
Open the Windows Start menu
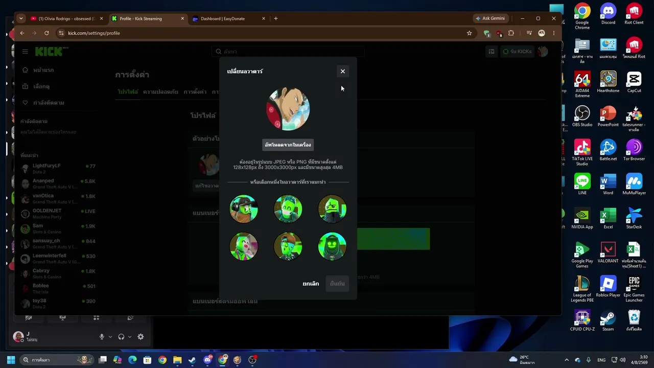pos(11,360)
